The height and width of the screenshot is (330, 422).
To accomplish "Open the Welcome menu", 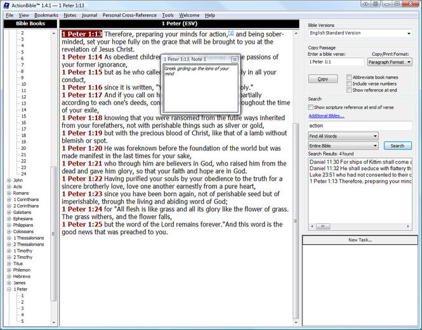I will click(x=189, y=15).
